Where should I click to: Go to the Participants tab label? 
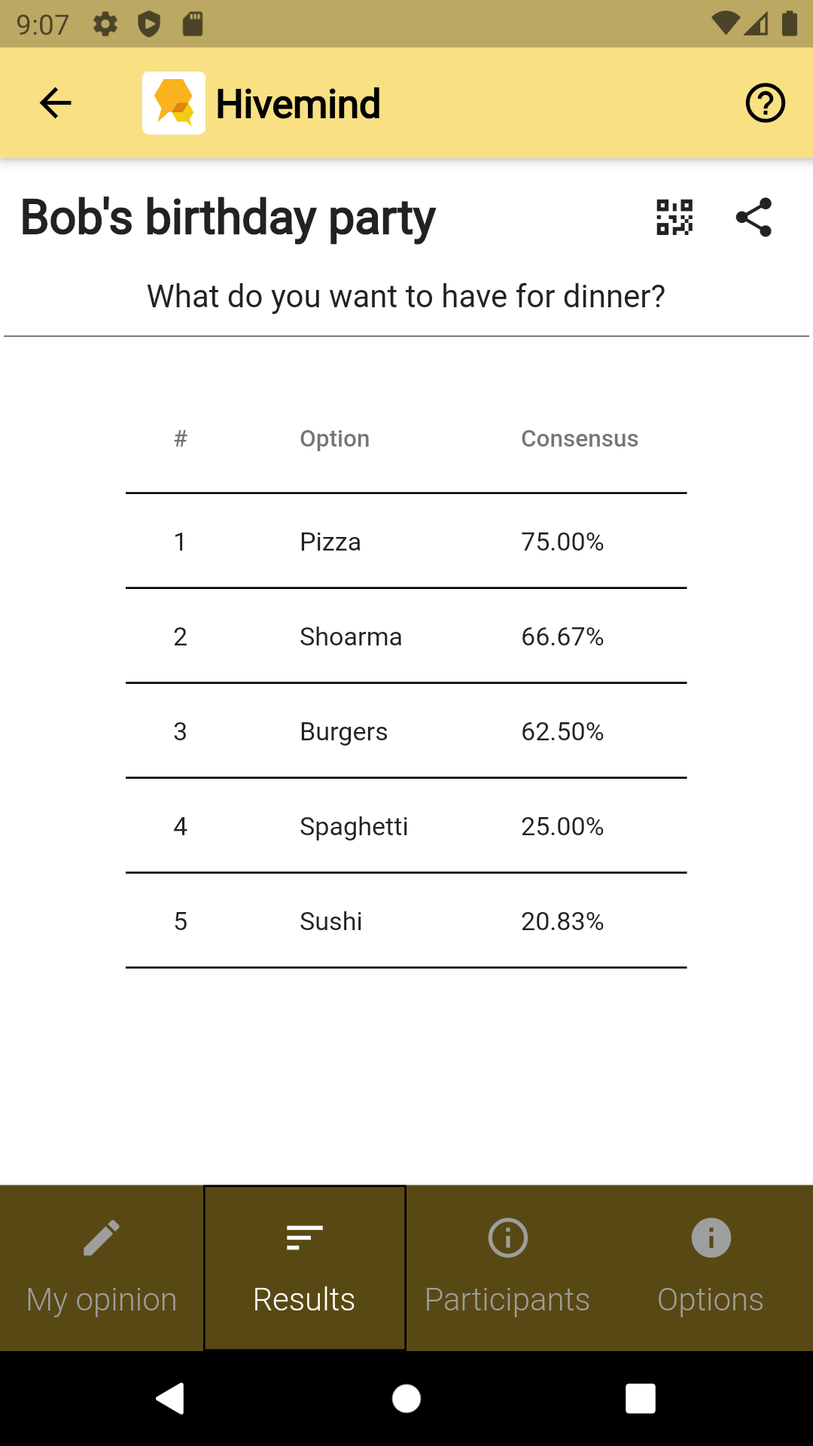[x=507, y=1300]
